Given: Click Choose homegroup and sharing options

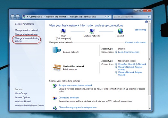Looking at the screenshot, I should coord(78,107).
